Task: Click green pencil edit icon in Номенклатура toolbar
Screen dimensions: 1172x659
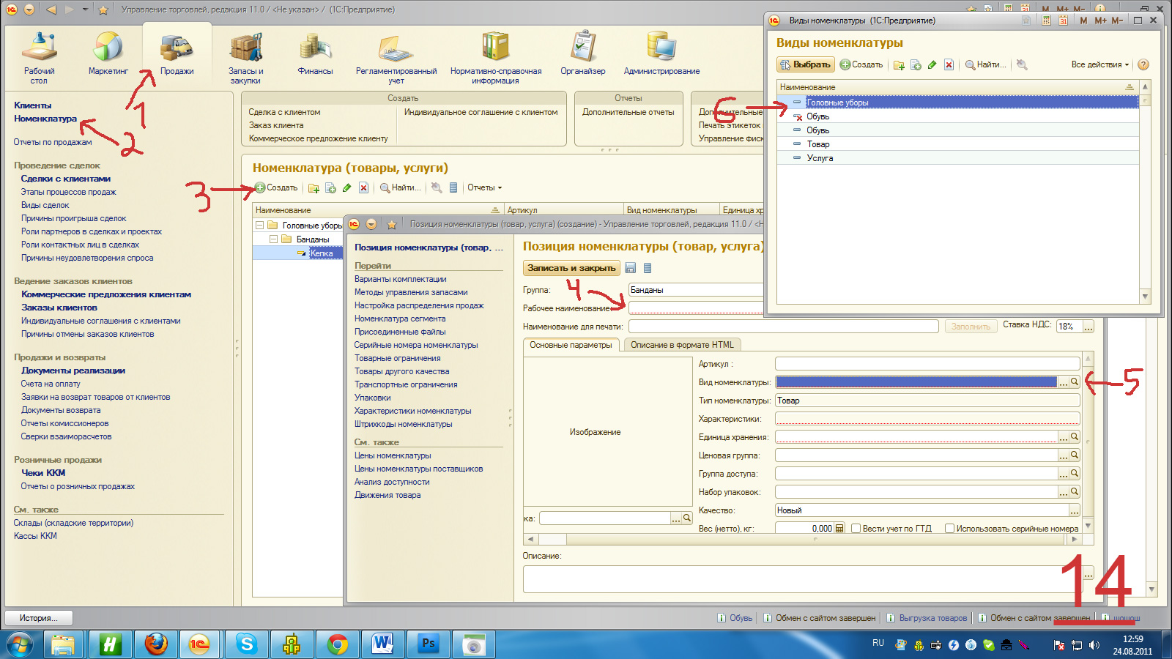Action: coord(347,188)
